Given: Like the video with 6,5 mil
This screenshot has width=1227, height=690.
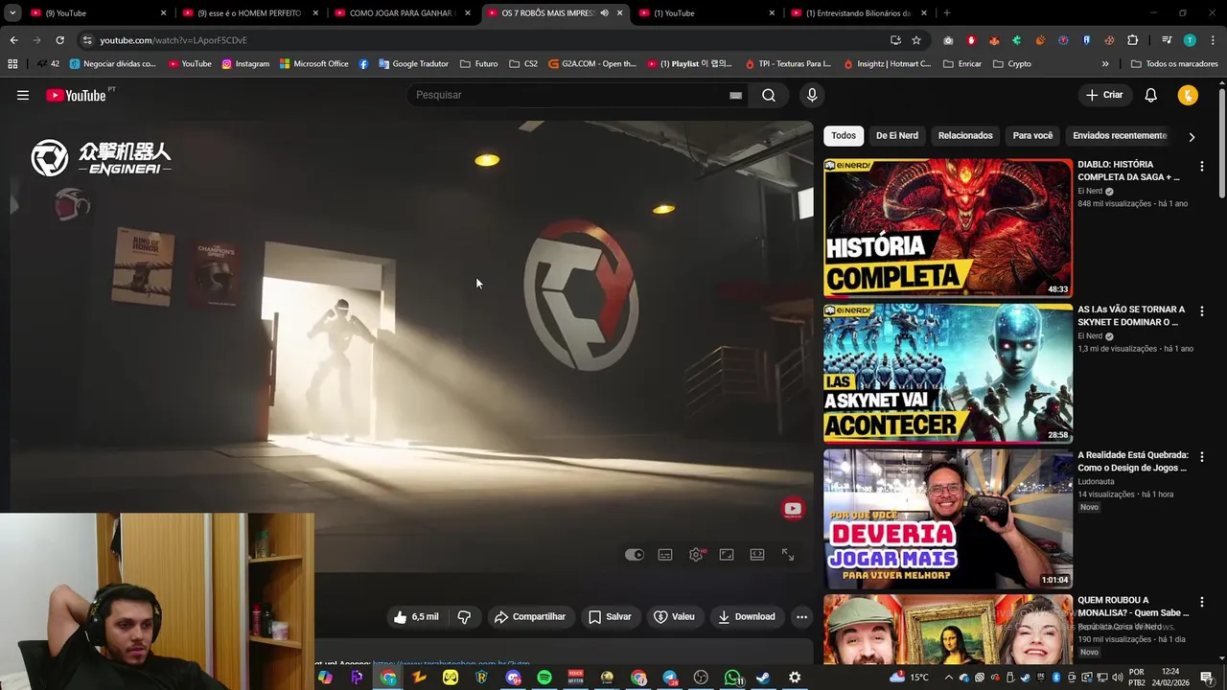Looking at the screenshot, I should [416, 617].
